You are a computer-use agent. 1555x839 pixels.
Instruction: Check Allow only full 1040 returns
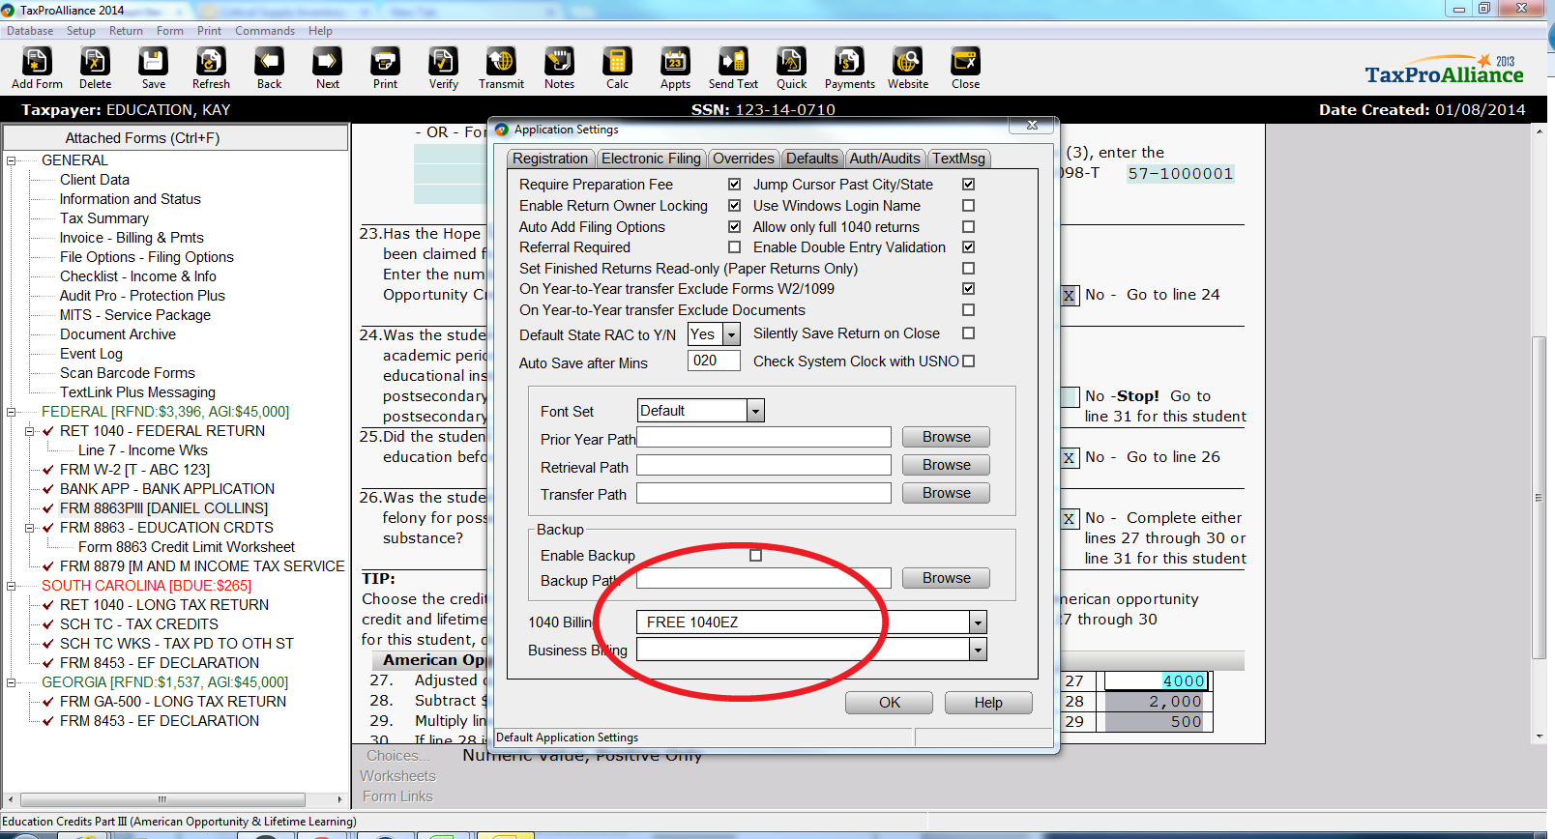tap(968, 226)
